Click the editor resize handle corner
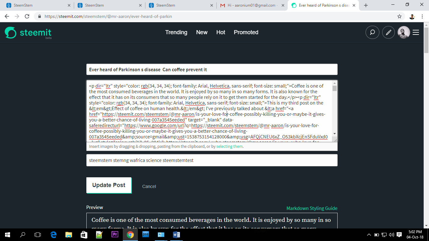 coord(335,140)
